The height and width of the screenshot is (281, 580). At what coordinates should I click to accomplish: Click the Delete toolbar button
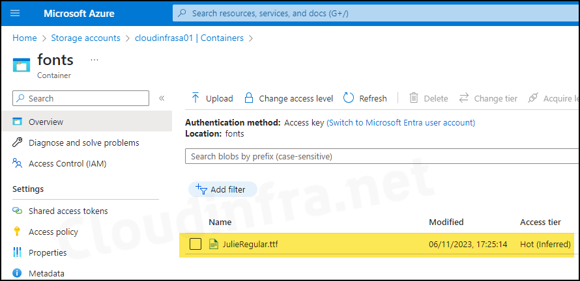(429, 98)
